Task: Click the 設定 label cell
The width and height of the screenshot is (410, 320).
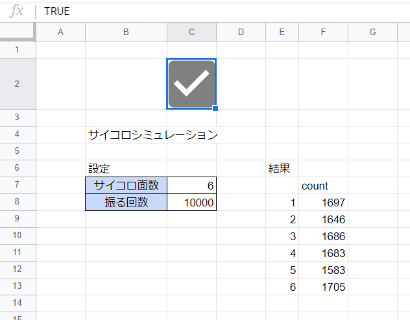Action: click(126, 168)
